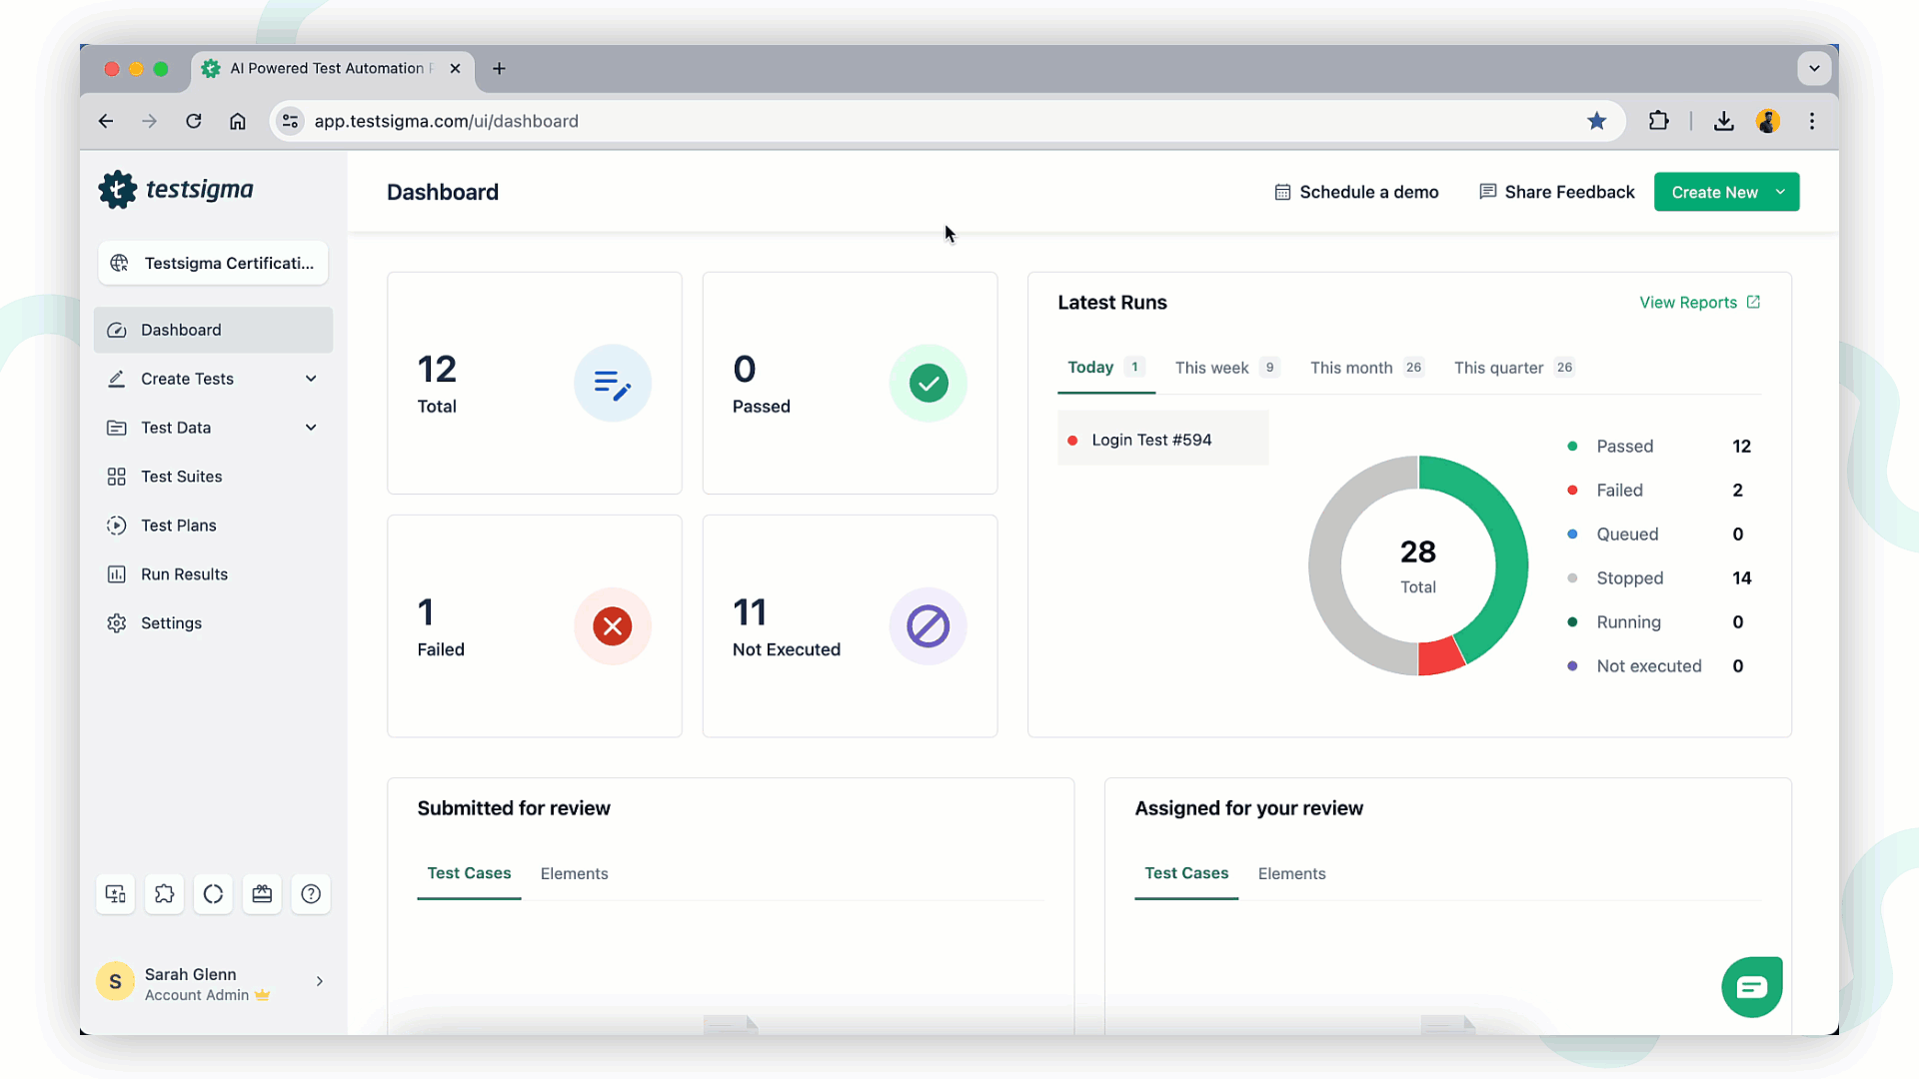The width and height of the screenshot is (1919, 1079).
Task: Select Elements tab under Assigned for your review
Action: pyautogui.click(x=1291, y=873)
